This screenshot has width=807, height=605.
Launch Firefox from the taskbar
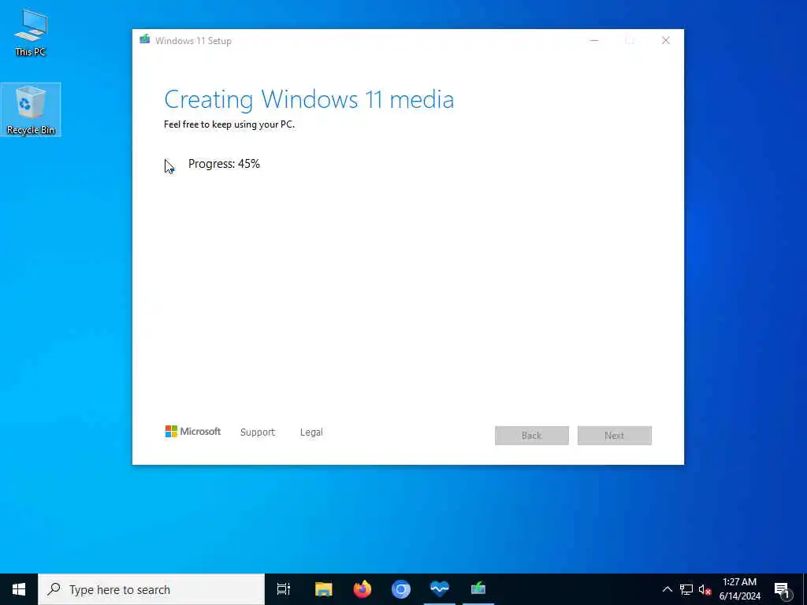click(363, 589)
